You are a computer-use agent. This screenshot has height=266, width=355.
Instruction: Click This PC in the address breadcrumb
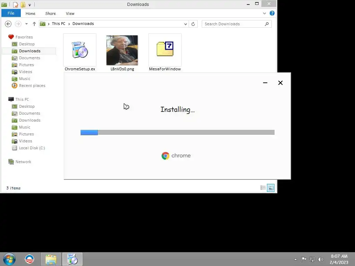pyautogui.click(x=58, y=24)
